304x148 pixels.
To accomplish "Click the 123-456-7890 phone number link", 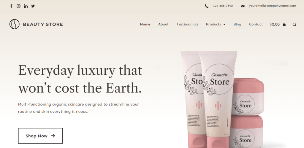I will pos(223,6).
